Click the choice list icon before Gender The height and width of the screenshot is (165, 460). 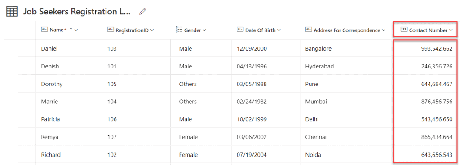pos(179,30)
